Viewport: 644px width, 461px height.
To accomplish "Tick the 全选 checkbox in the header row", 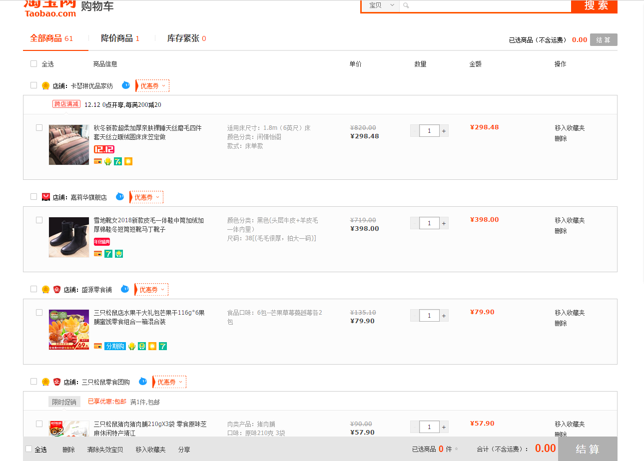I will click(x=33, y=64).
